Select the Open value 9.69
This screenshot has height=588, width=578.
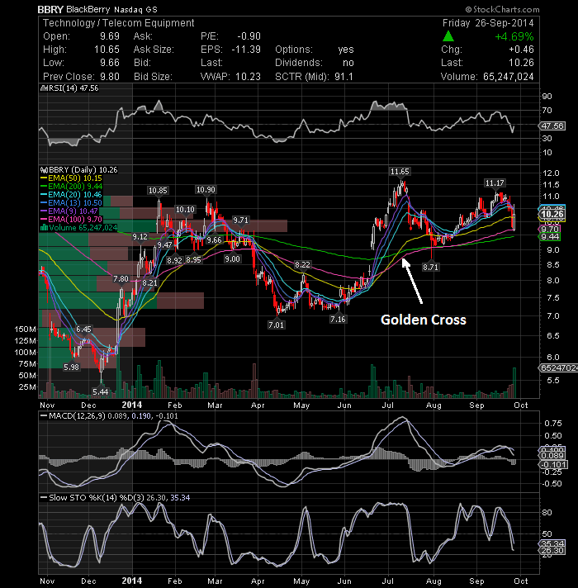point(110,36)
